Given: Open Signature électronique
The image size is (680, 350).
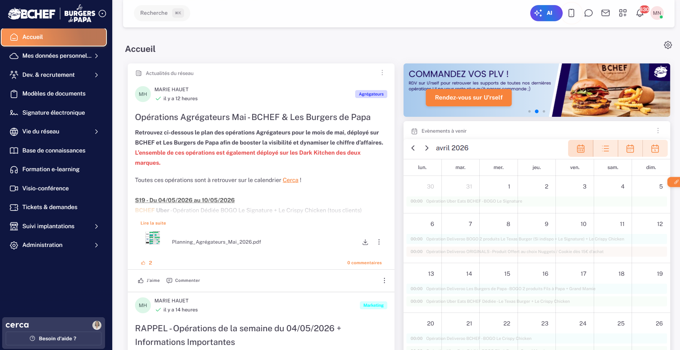Looking at the screenshot, I should pos(54,113).
